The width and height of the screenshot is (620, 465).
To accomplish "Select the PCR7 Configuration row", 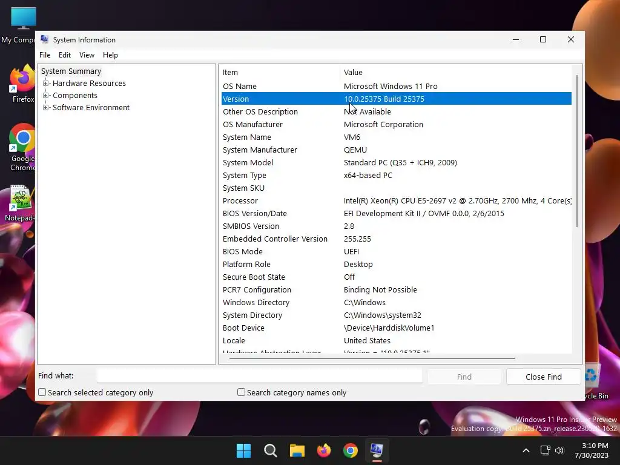I will pos(396,290).
